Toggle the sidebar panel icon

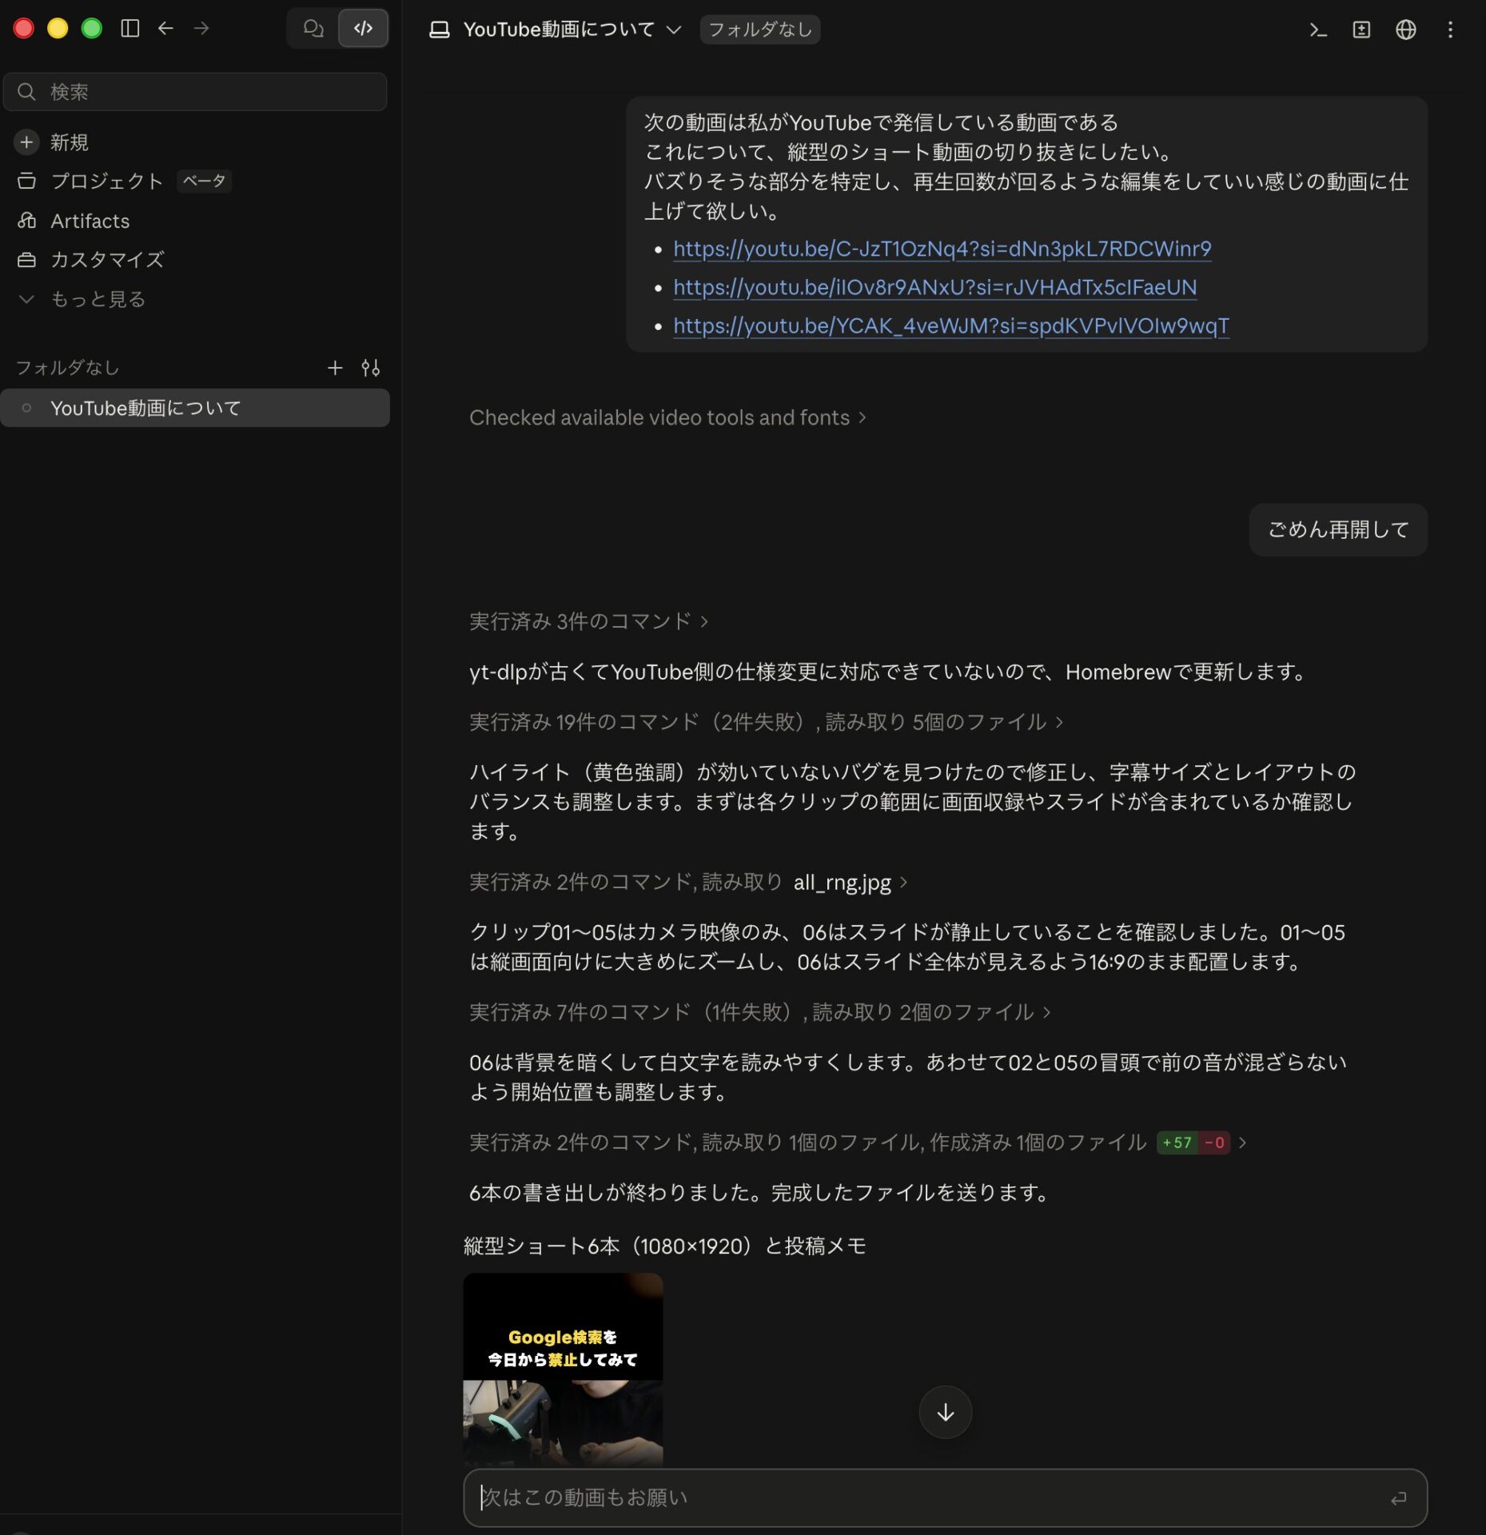pyautogui.click(x=129, y=29)
